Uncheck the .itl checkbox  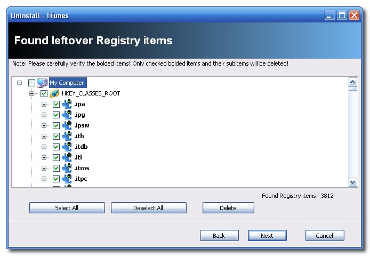click(56, 157)
